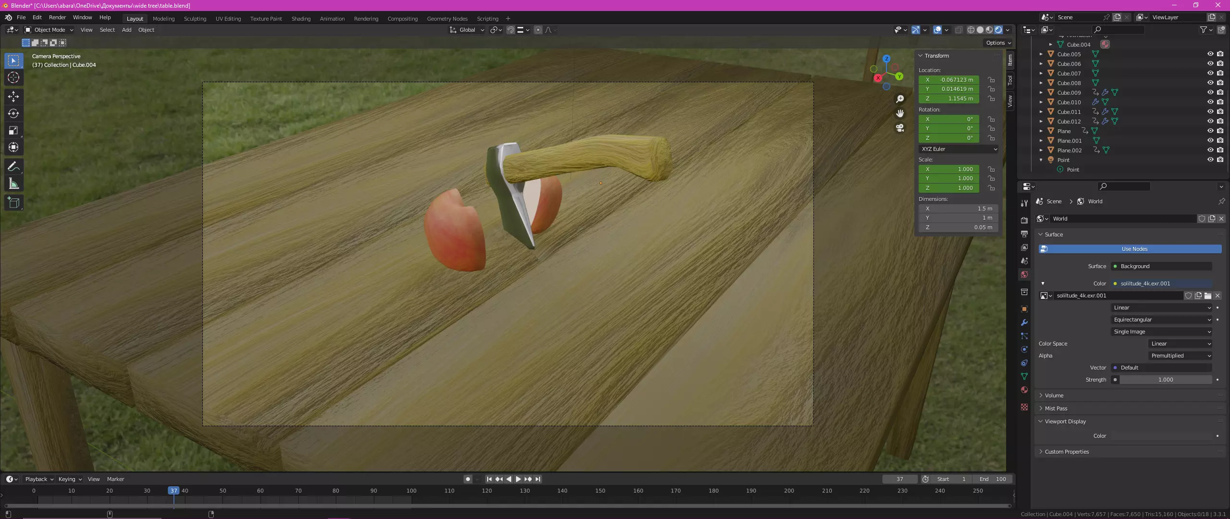Select the Transform tool
The width and height of the screenshot is (1230, 519).
tap(13, 147)
